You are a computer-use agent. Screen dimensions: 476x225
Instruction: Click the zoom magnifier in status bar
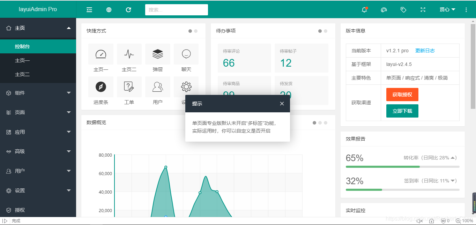458,221
